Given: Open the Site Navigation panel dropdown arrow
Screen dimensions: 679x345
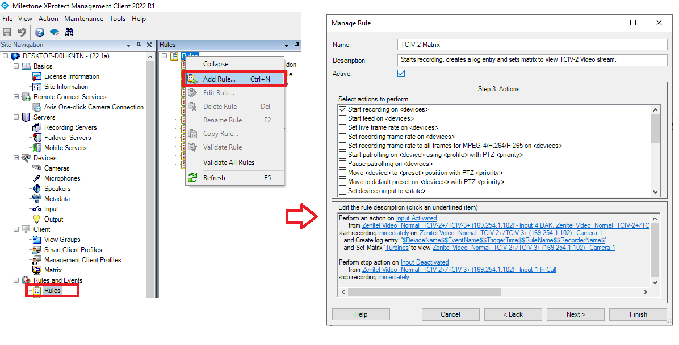Looking at the screenshot, I should [x=128, y=45].
